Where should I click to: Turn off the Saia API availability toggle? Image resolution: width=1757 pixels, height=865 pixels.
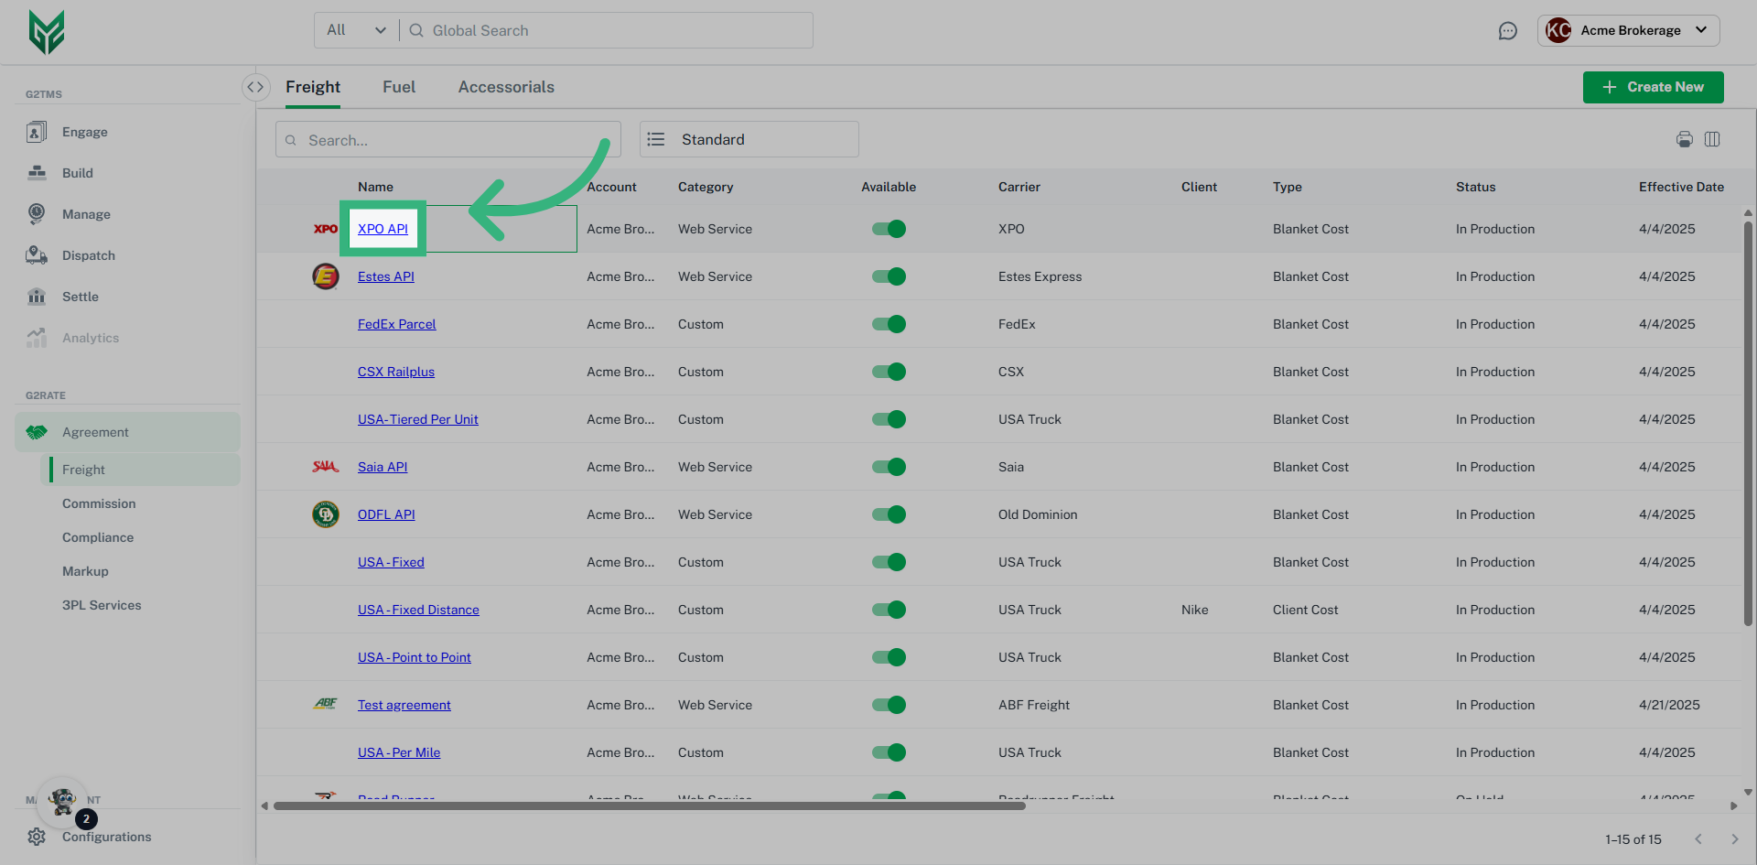(x=889, y=467)
